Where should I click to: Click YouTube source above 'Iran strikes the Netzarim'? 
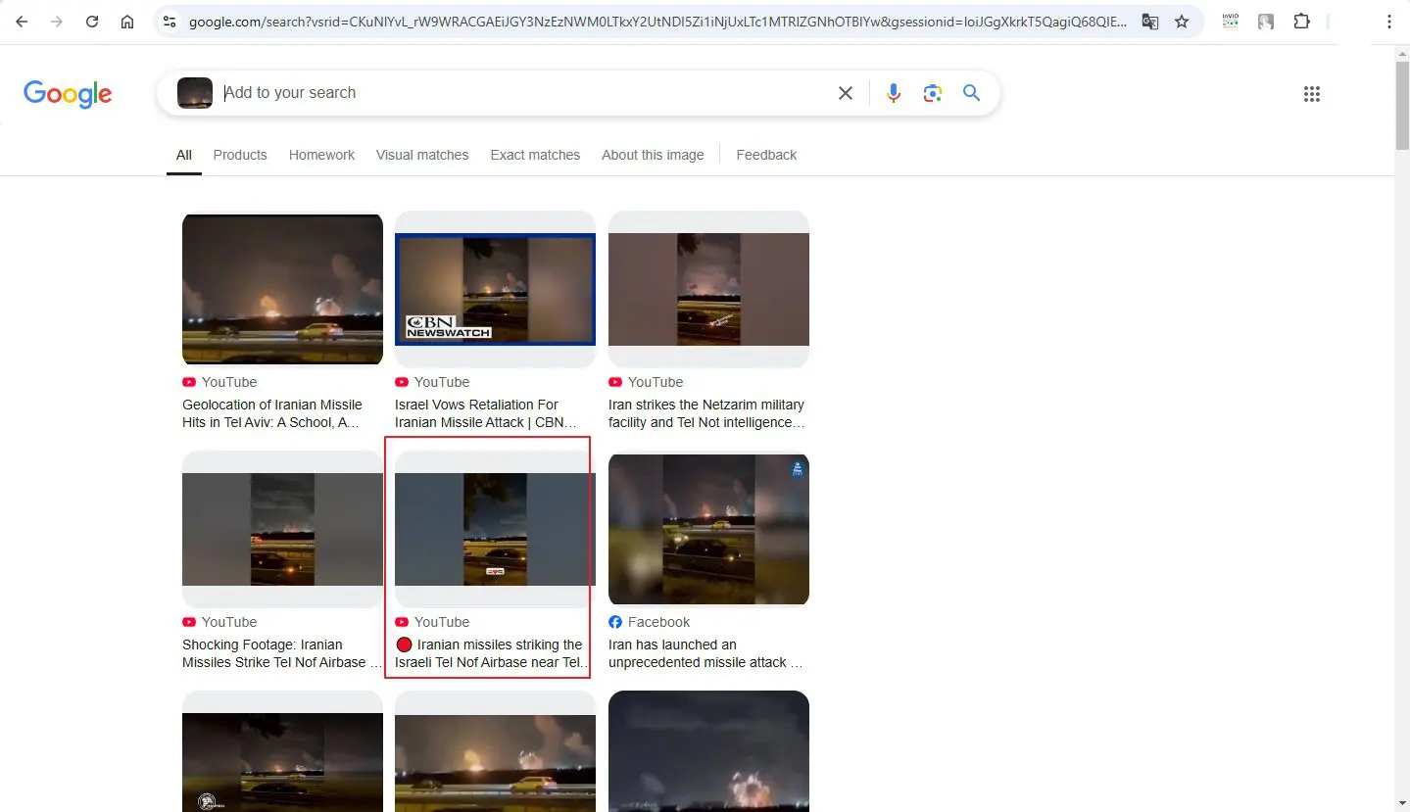(646, 382)
